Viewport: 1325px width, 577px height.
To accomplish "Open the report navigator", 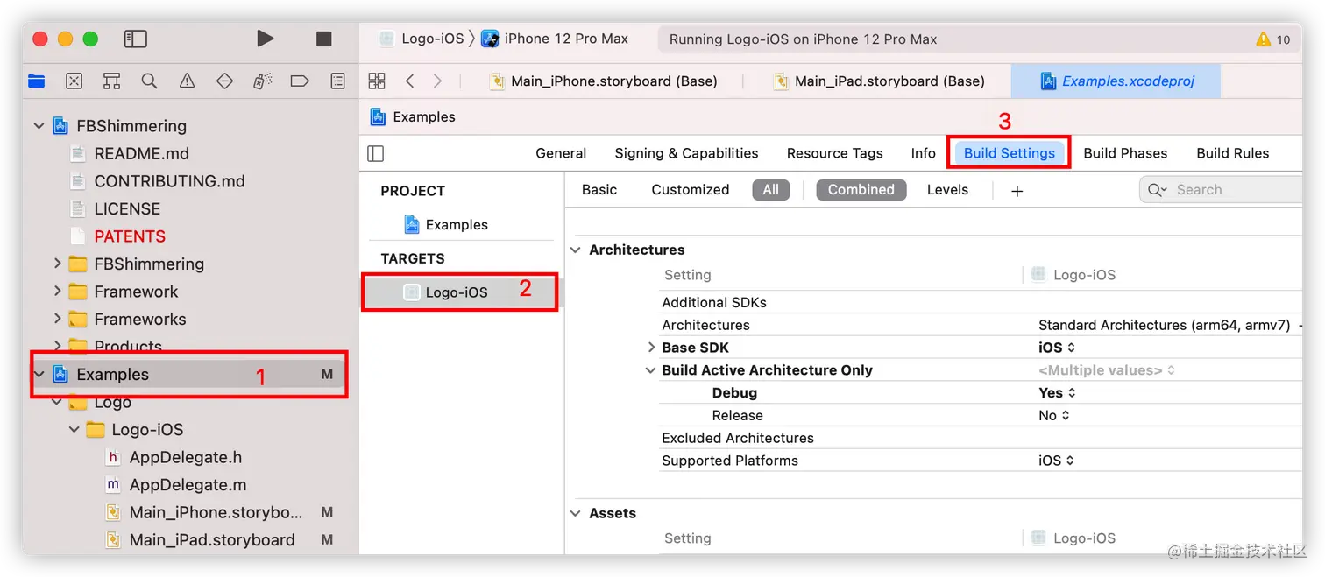I will (x=337, y=81).
